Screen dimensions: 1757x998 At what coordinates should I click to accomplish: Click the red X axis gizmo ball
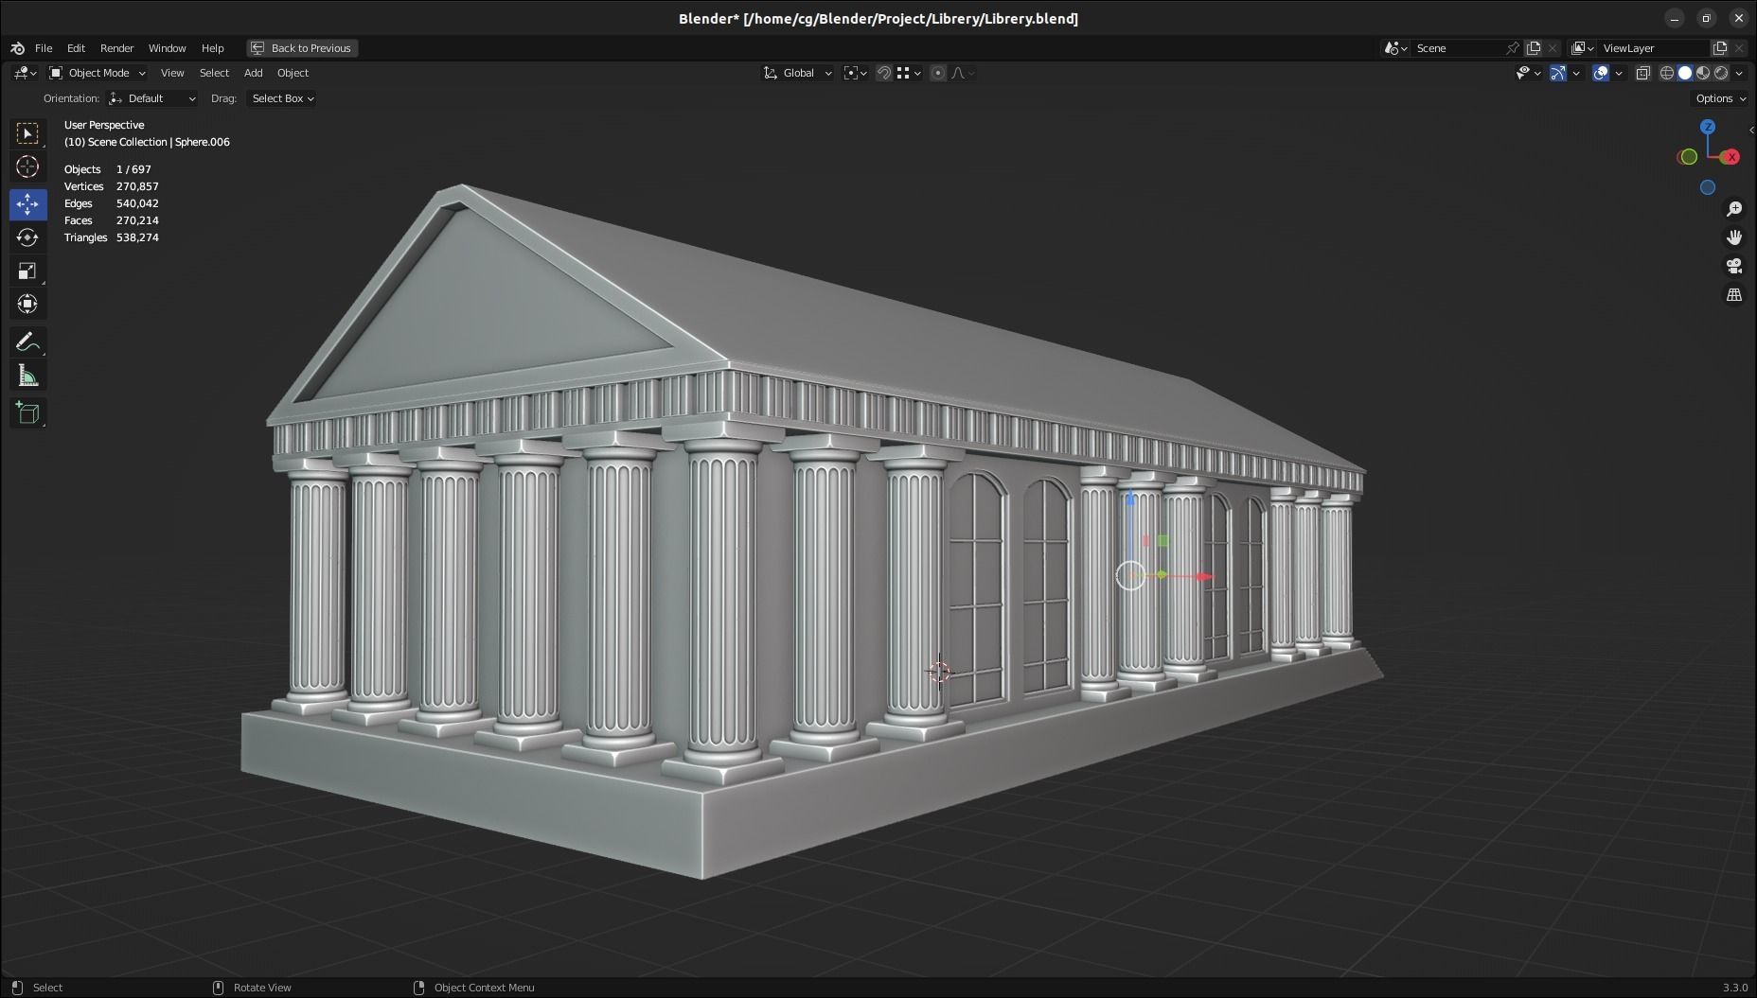pyautogui.click(x=1731, y=157)
